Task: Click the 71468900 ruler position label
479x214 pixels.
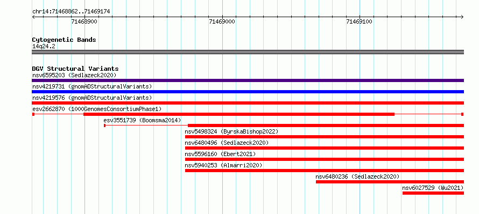Action: coord(84,21)
